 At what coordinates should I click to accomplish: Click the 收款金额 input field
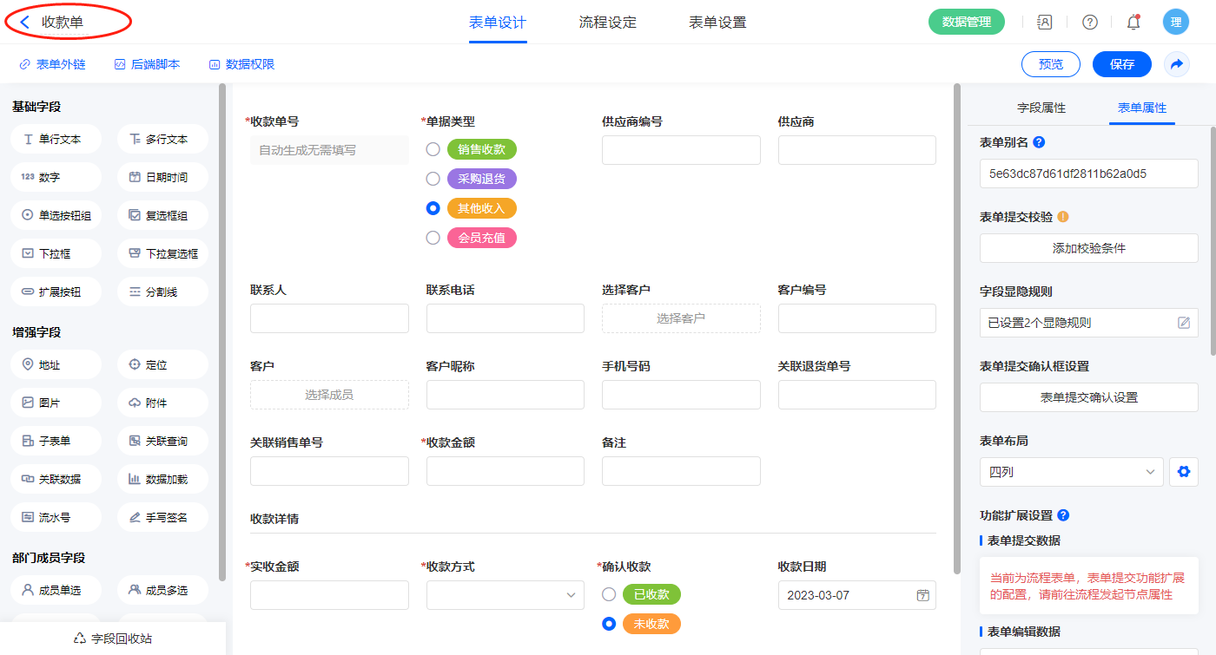click(x=505, y=471)
